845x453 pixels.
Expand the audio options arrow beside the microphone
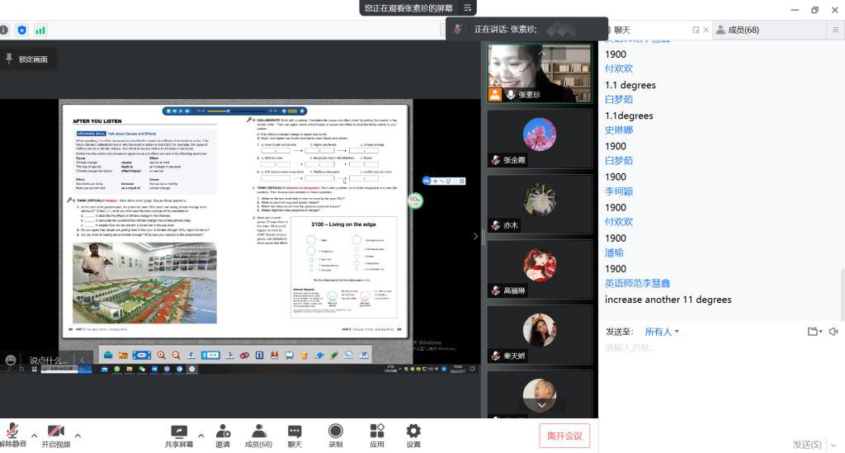point(34,435)
